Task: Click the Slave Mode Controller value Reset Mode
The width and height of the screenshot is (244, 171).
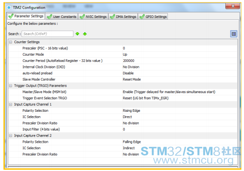Action: (132, 80)
